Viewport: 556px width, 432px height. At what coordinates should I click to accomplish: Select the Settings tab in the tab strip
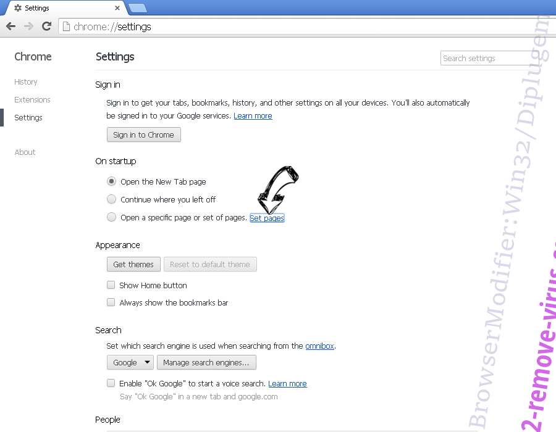pyautogui.click(x=62, y=8)
